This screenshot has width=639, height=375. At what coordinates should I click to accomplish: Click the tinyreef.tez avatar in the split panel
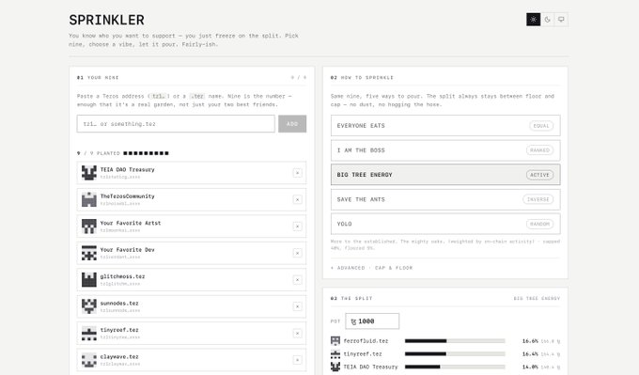[x=335, y=353]
